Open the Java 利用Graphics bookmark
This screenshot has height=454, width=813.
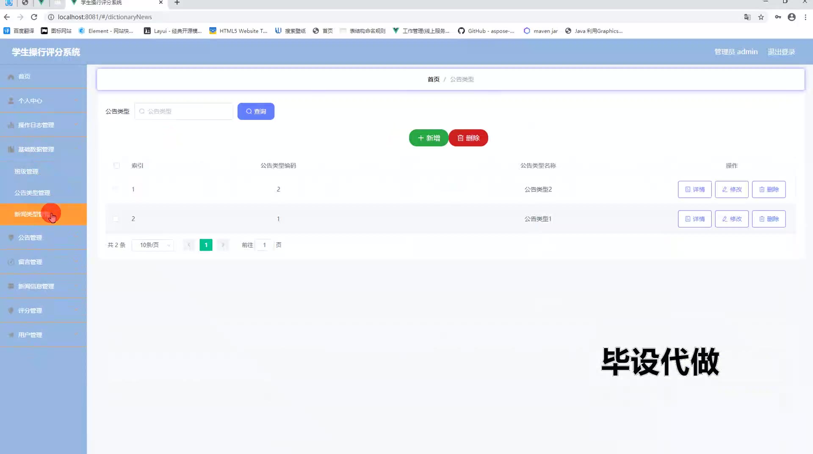[594, 31]
